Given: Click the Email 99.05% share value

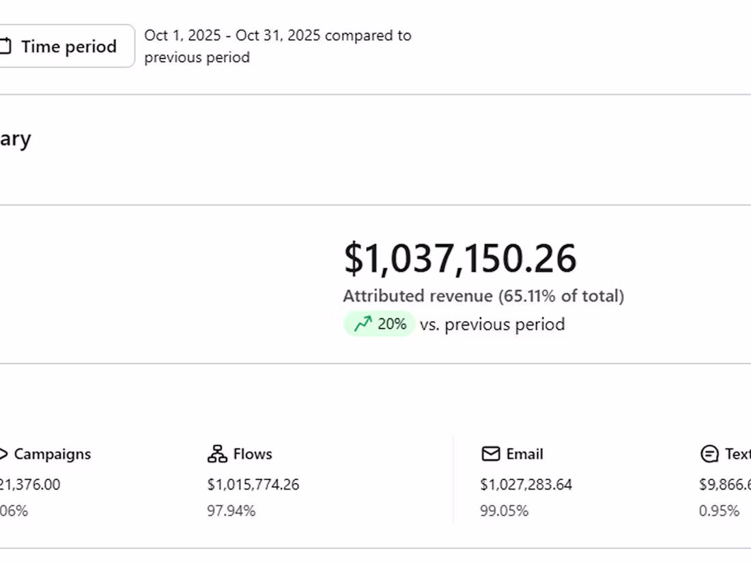Looking at the screenshot, I should (x=504, y=510).
